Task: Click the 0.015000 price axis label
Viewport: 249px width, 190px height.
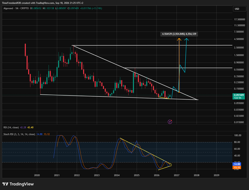Action: pos(239,122)
